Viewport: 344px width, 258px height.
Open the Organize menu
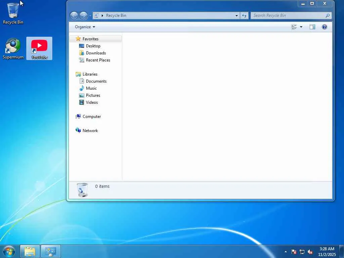pos(85,27)
